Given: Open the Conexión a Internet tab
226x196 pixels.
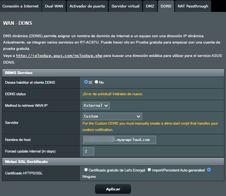Looking at the screenshot, I should (20, 6).
